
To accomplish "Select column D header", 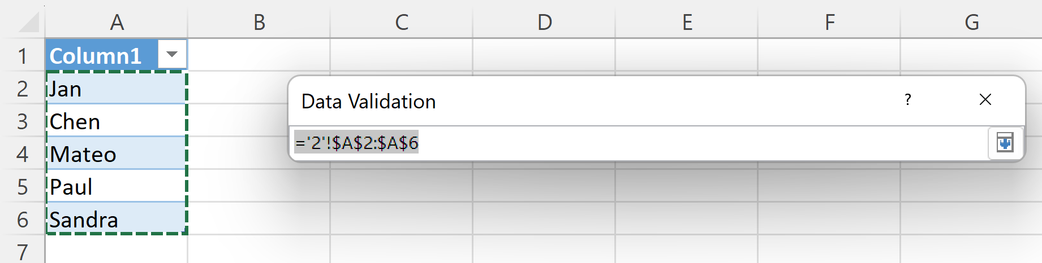I will click(544, 22).
